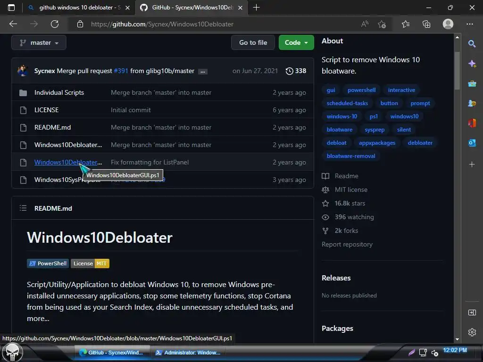
Task: Open sidebar settings gear icon
Action: (472, 332)
